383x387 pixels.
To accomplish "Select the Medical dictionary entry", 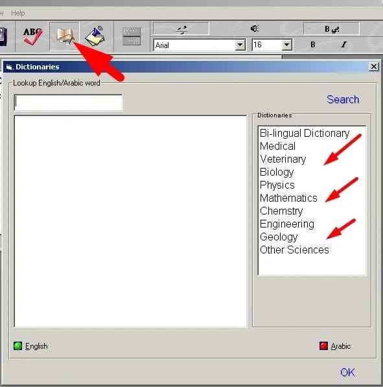I will 277,146.
